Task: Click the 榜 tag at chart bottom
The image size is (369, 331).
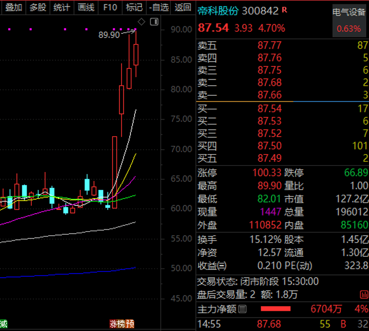Action: 122,324
